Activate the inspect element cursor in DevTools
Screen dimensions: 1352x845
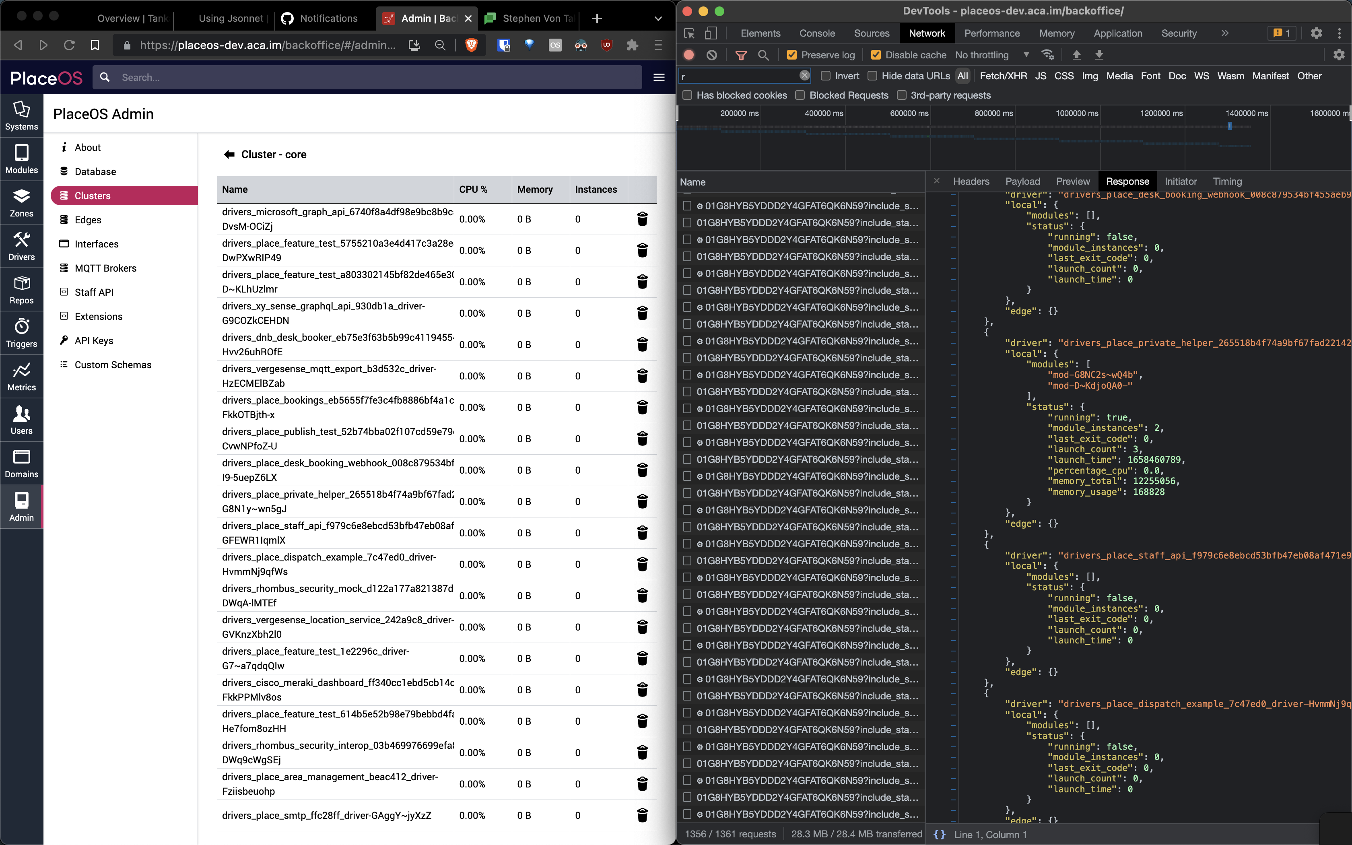click(x=689, y=33)
